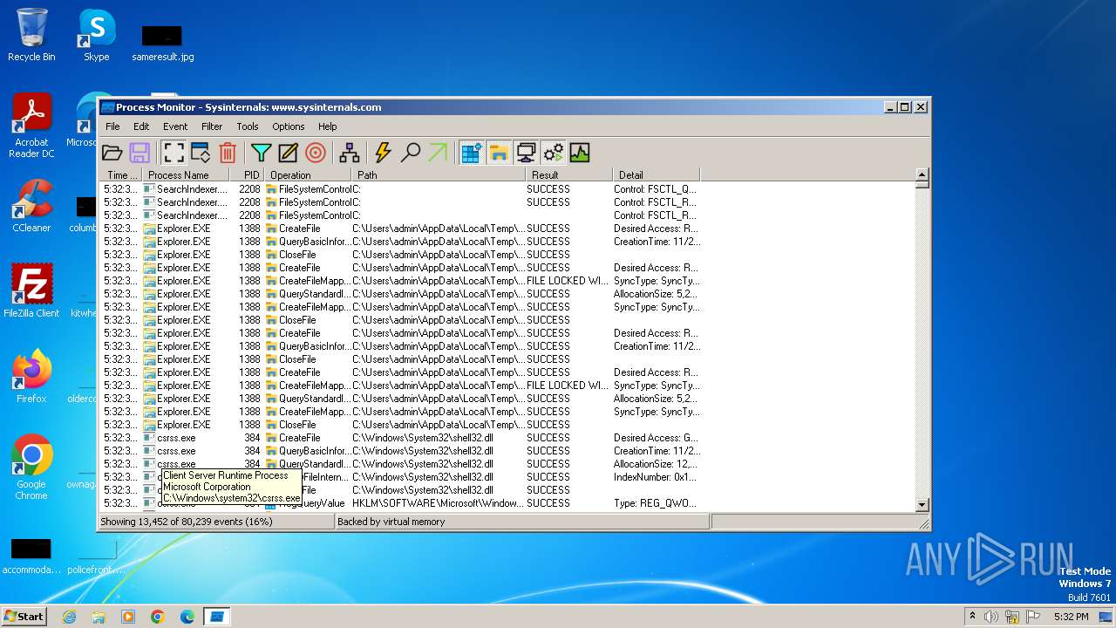Image resolution: width=1116 pixels, height=628 pixels.
Task: Open Acrobat Reader DC desktop shortcut
Action: point(31,126)
